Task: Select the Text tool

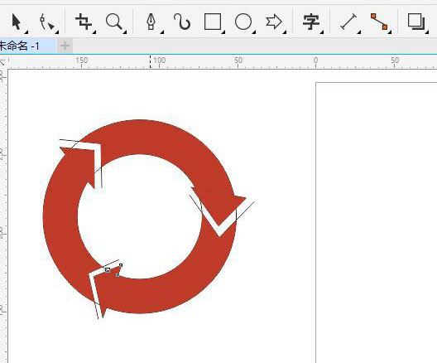Action: pyautogui.click(x=311, y=22)
